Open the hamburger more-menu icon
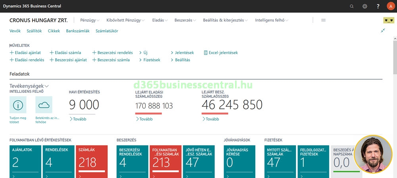397x178 pixels. pyautogui.click(x=324, y=20)
